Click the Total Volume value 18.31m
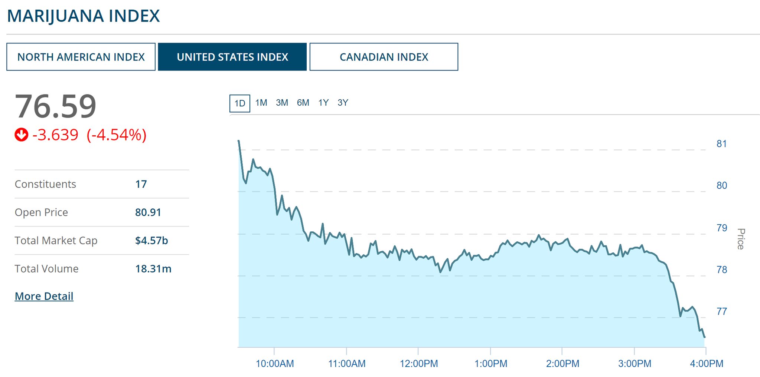Image resolution: width=760 pixels, height=377 pixels. (x=153, y=269)
